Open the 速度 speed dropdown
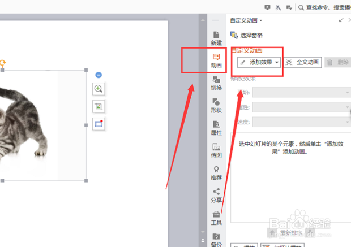The image size is (351, 247). [x=302, y=122]
